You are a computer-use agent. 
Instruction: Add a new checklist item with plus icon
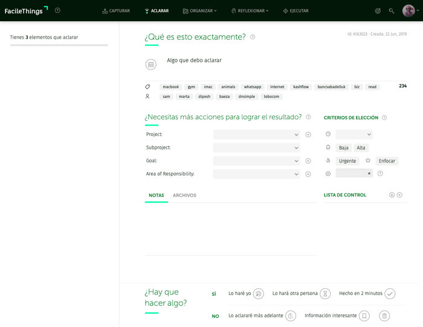399,195
